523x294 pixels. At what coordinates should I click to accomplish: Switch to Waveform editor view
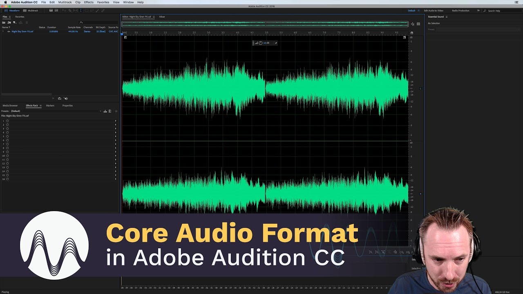12,11
